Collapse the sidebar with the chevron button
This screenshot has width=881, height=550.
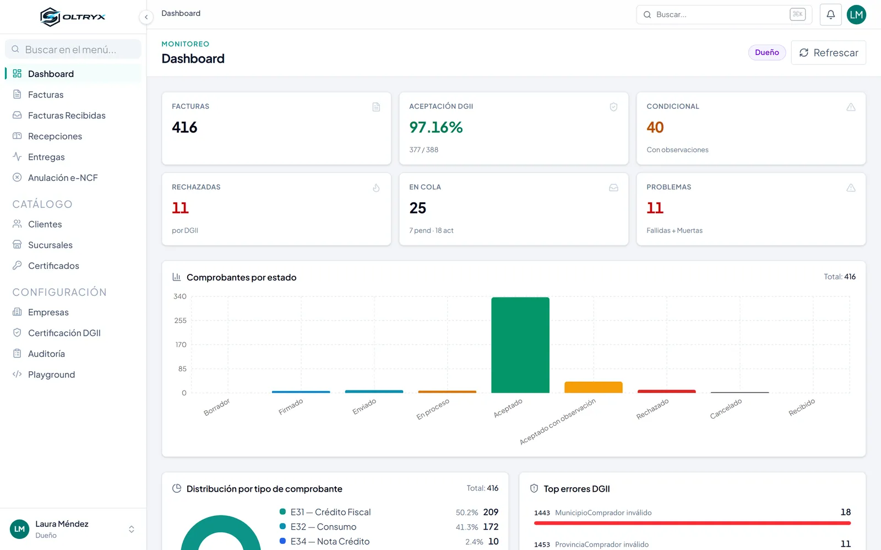[146, 17]
